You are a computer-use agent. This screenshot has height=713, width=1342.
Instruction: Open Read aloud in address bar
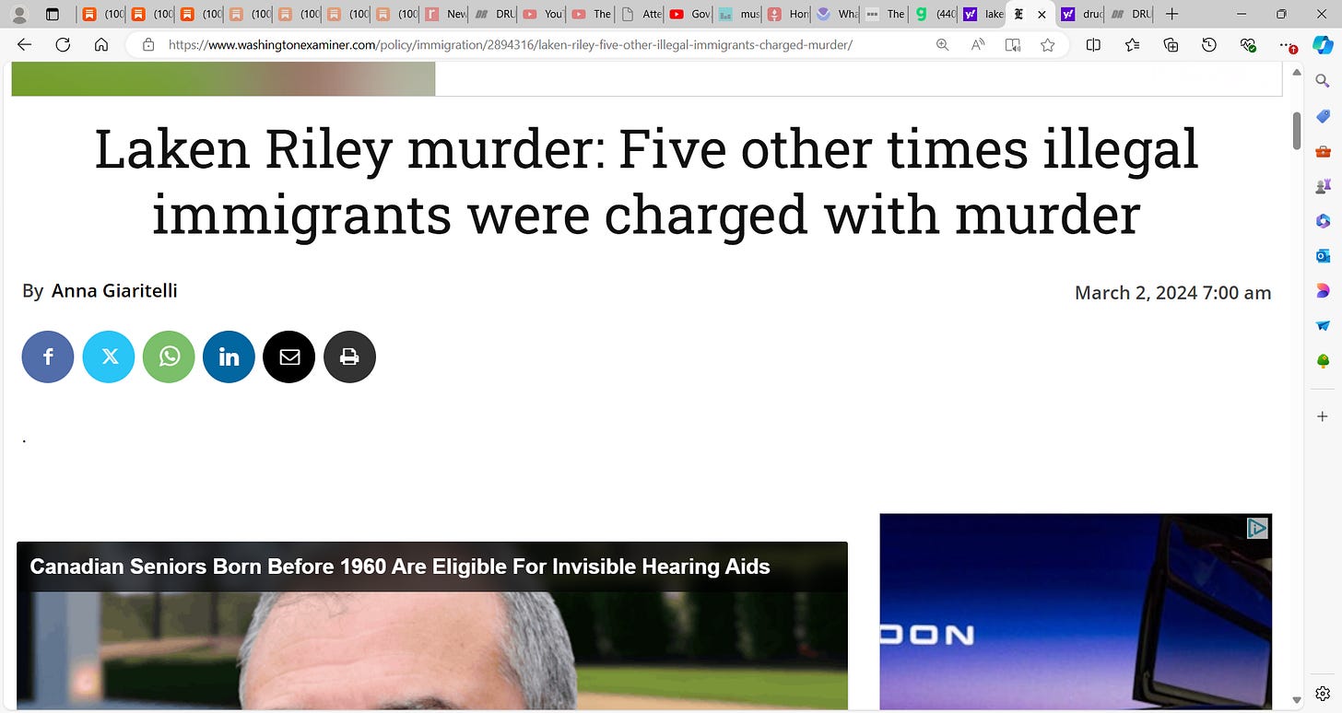coord(978,44)
